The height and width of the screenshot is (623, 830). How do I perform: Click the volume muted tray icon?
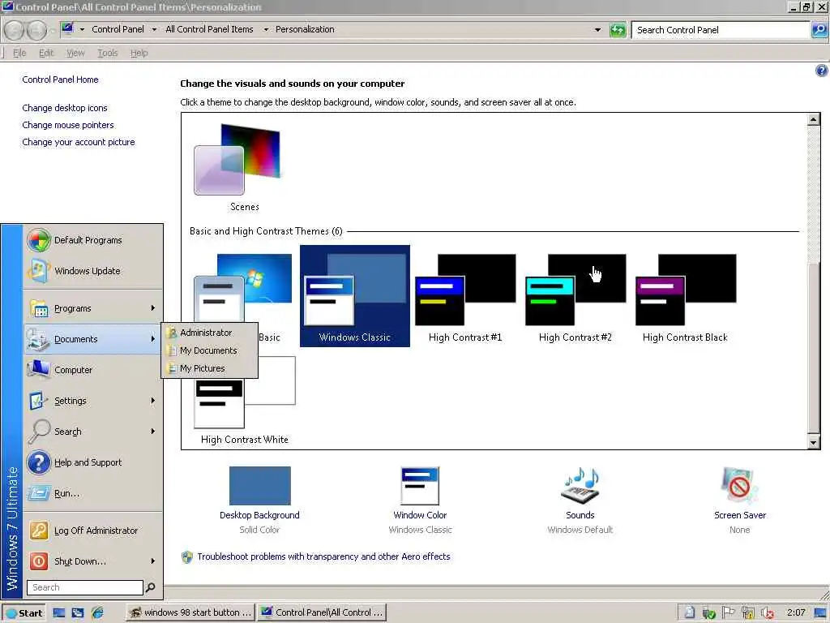point(768,613)
